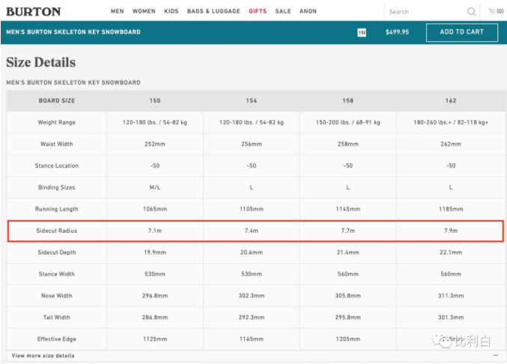Open the Men menu
507x364 pixels.
[x=118, y=11]
